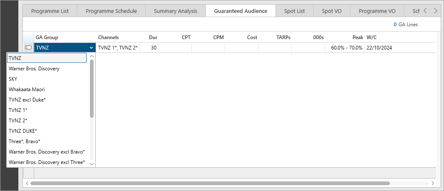Click dropdown list scroll down arrow
The image size is (444, 191).
(92, 164)
